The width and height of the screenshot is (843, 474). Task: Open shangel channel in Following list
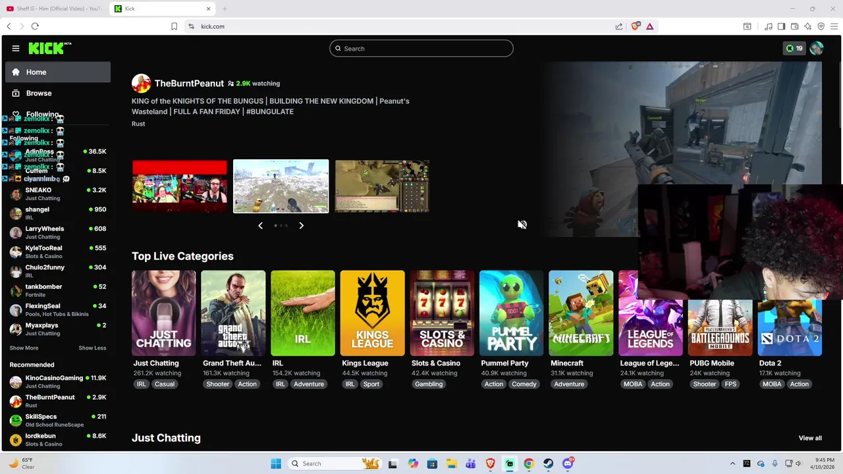[x=58, y=213]
